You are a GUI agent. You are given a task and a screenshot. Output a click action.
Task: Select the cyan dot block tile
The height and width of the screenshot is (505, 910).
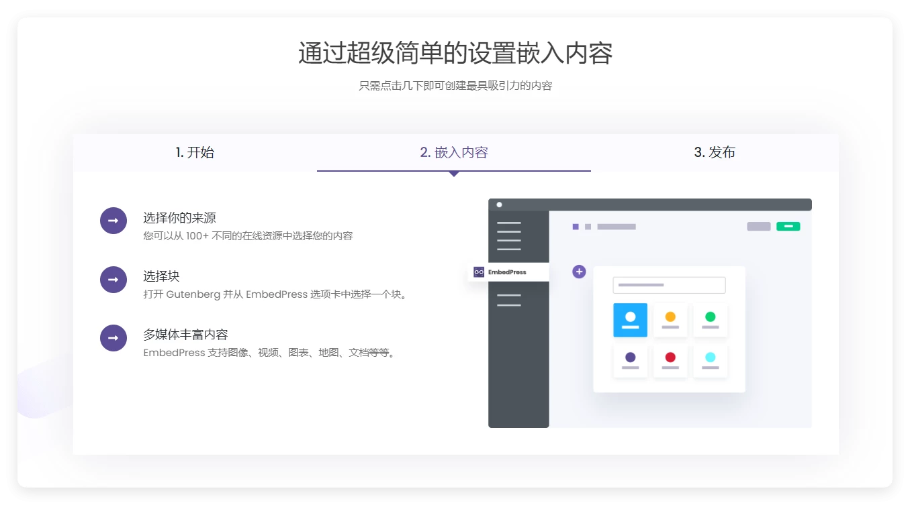point(711,361)
